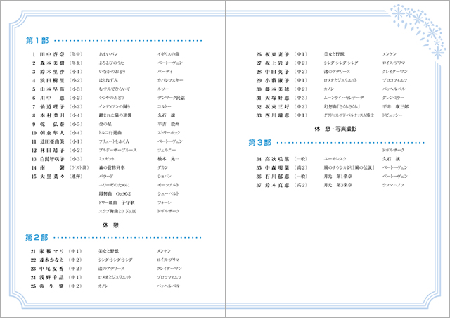Click 'シング・シング・シング' in row 22

click(115, 260)
